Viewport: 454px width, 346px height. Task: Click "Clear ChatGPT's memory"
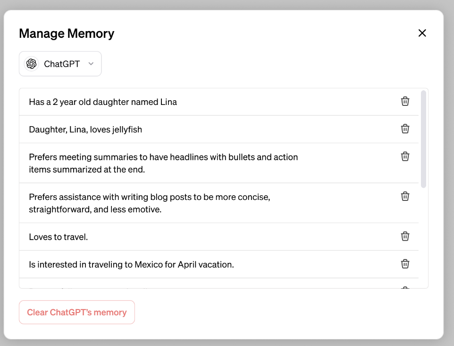point(76,312)
